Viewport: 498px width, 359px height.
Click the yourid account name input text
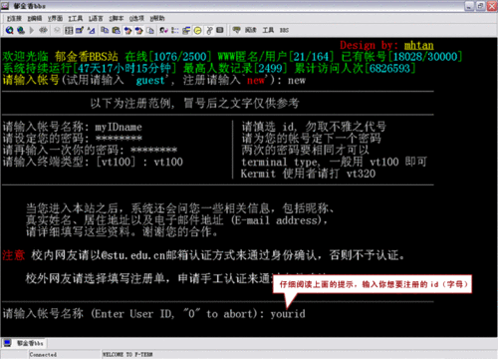point(288,314)
